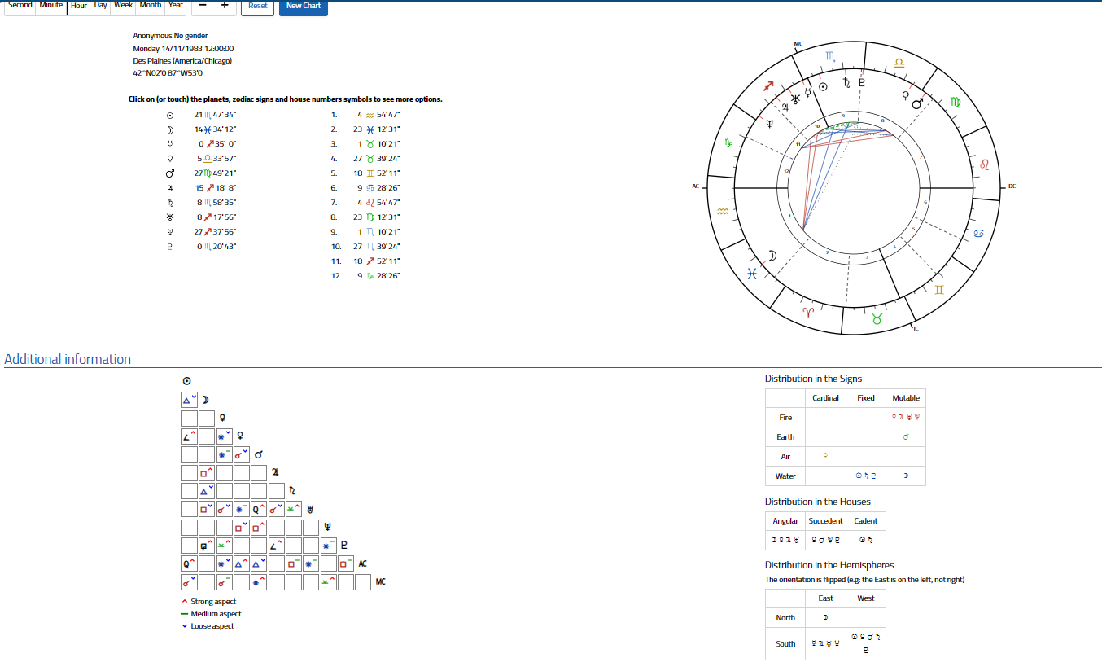Screen dimensions: 1102x662
Task: Click the Taurus sign on the wheel
Action: [877, 319]
